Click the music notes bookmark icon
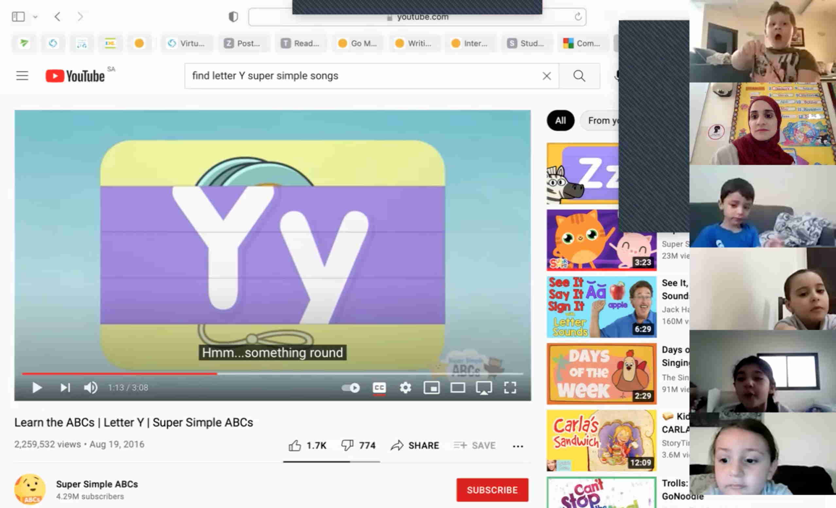Image resolution: width=836 pixels, height=508 pixels. (x=82, y=43)
